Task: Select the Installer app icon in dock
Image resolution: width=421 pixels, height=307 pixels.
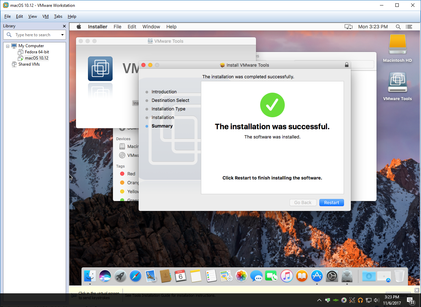Action: tap(347, 276)
